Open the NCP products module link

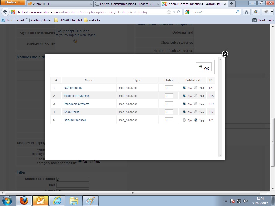point(73,88)
